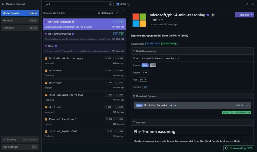Click the Microsoft logo thumbnail
Viewport: 257px width, 152px height.
tap(139, 20)
